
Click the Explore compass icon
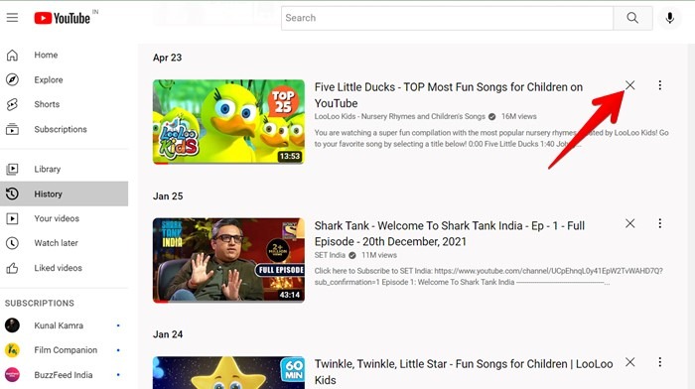12,79
